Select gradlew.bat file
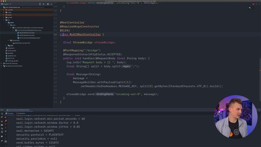Image resolution: width=261 pixels, height=147 pixels. pos(11,56)
